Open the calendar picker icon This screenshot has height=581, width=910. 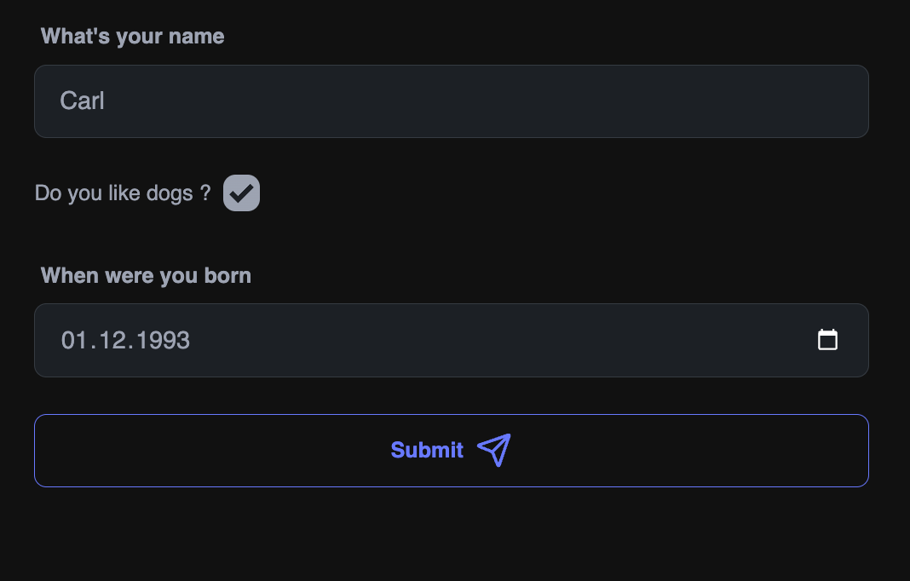(x=827, y=340)
